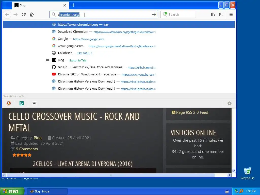This screenshot has height=195, width=260.
Task: Open the Library toolbar icon
Action: (213, 14)
